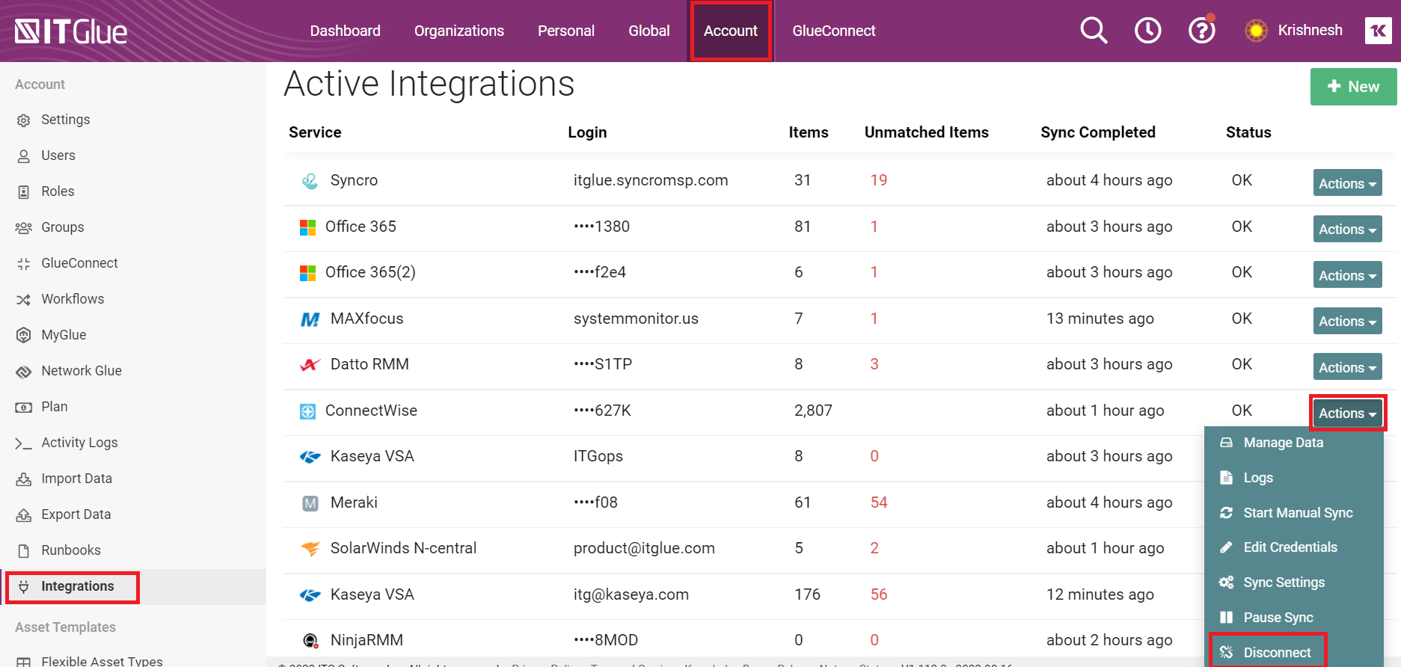Click the Unmatched Items column header
Screen dimensions: 1401x667
click(927, 132)
